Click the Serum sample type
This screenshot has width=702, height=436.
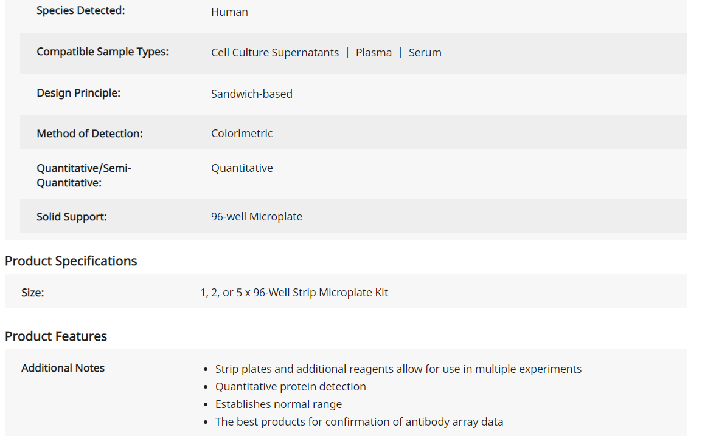pyautogui.click(x=425, y=53)
